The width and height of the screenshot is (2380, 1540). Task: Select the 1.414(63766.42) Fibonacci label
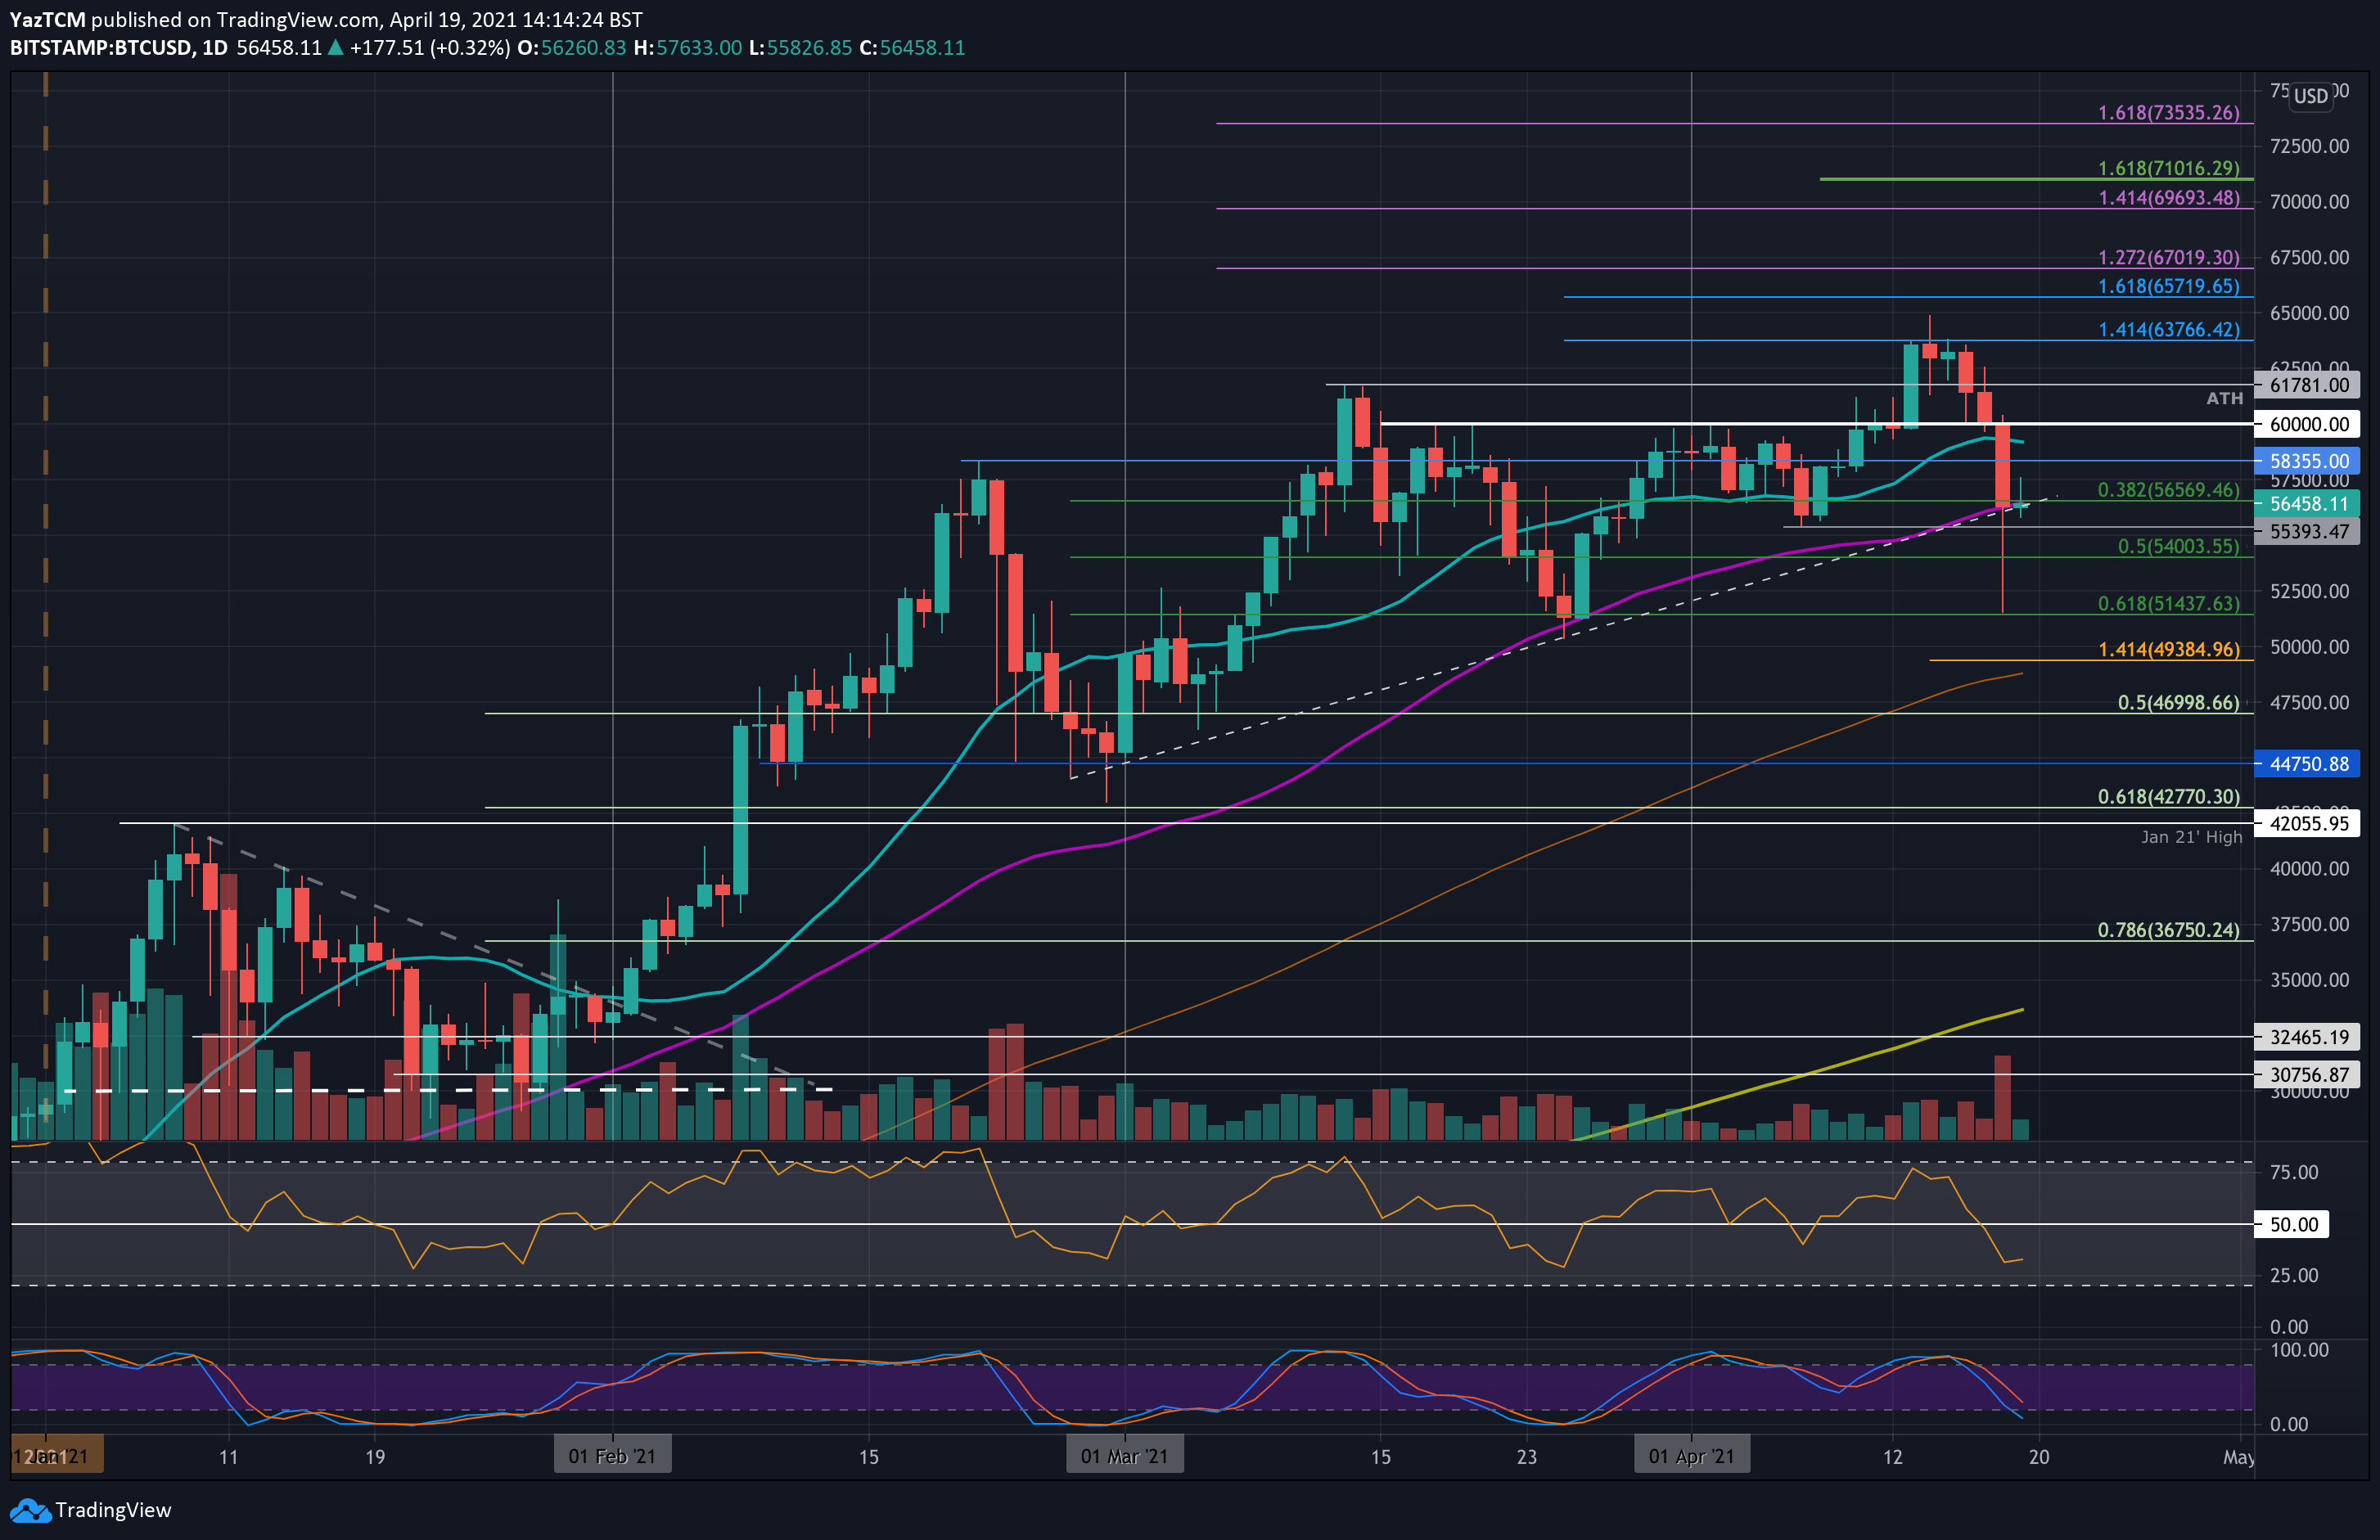click(x=2168, y=329)
